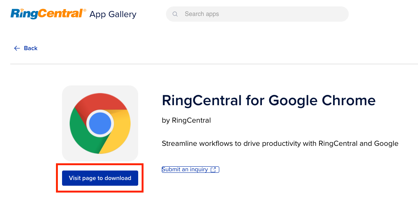This screenshot has width=418, height=199.
Task: Click the 'by RingCentral' publisher text
Action: [x=186, y=120]
